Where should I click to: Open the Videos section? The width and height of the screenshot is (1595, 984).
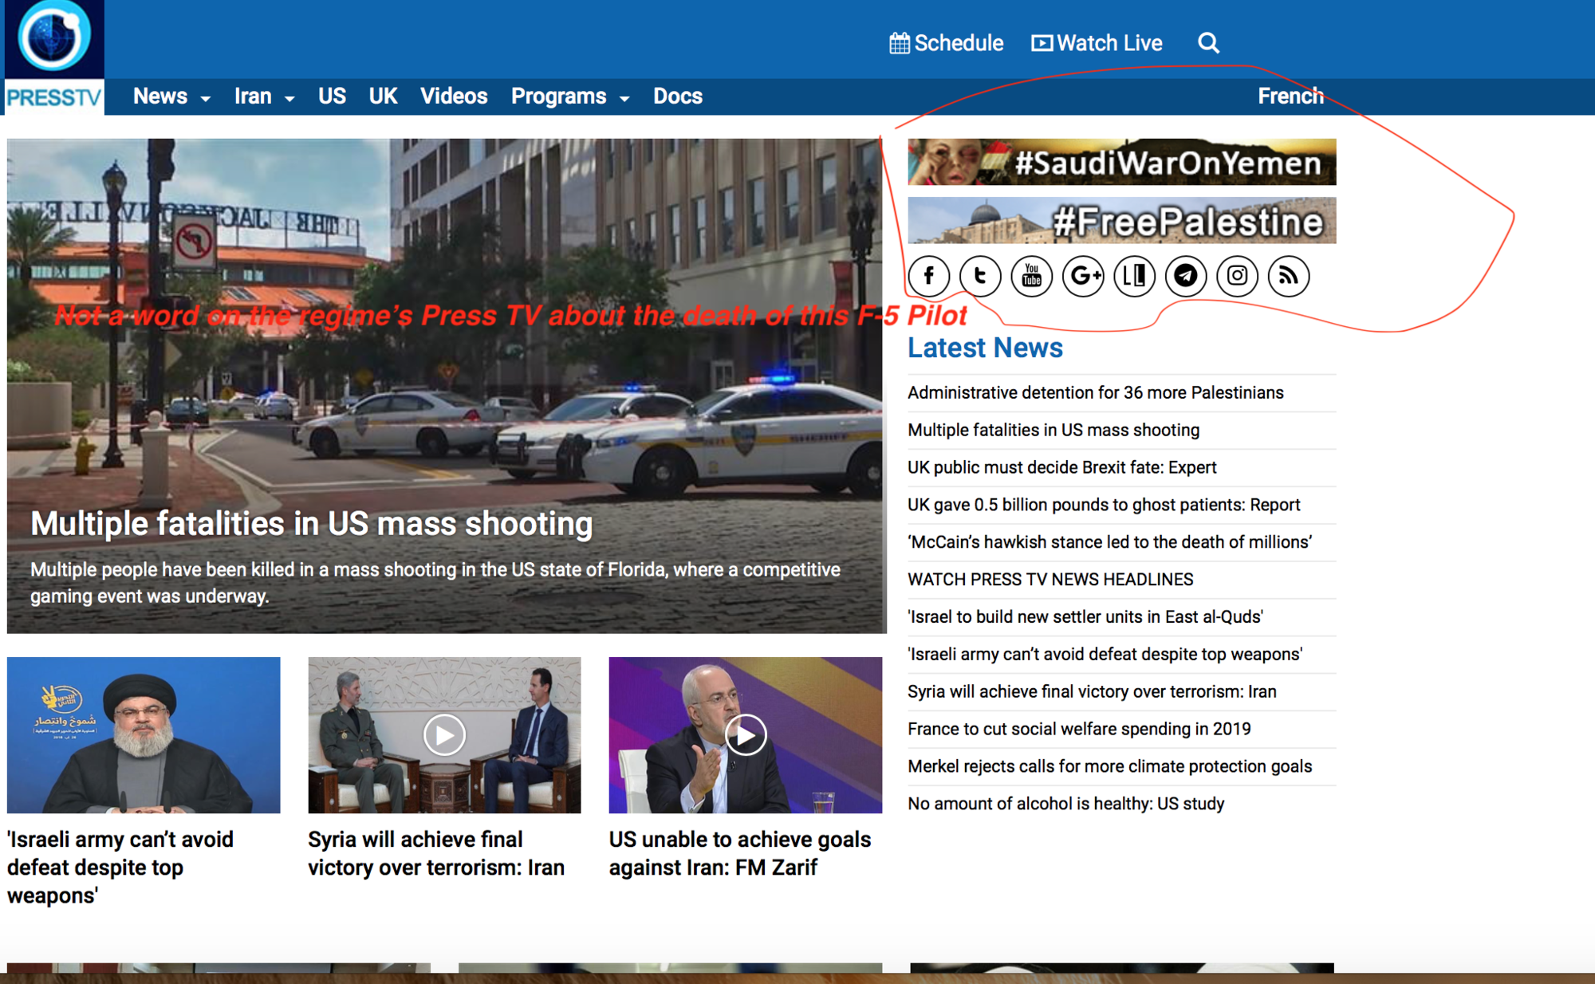(454, 96)
